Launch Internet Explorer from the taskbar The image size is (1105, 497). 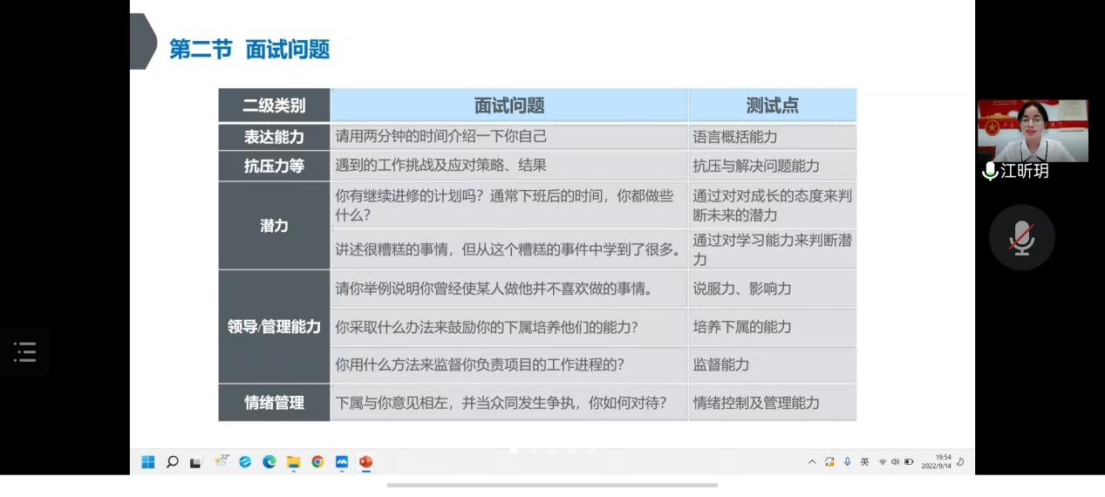[245, 462]
